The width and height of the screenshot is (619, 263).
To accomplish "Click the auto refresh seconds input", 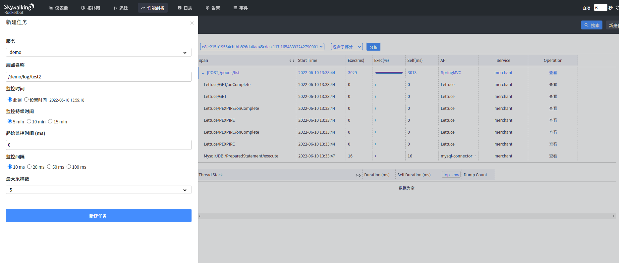I will point(600,8).
